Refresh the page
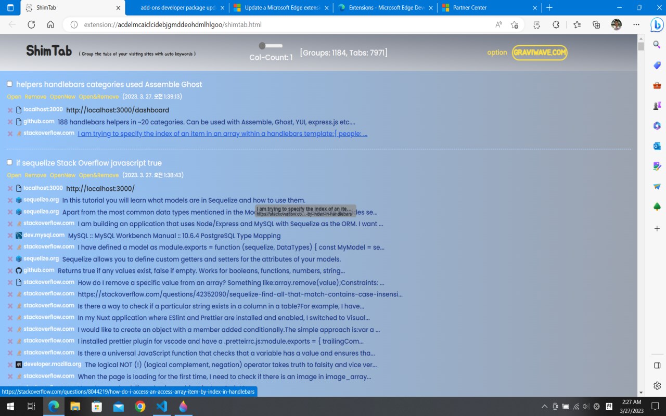 [x=31, y=24]
